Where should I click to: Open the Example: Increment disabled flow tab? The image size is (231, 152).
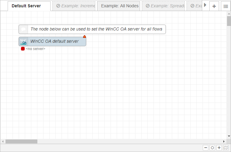coord(74,6)
